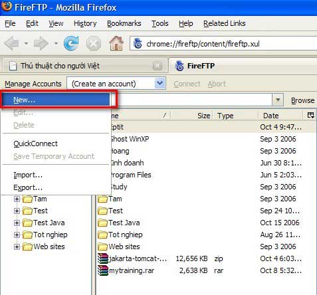Viewport: 317px width, 295px height.
Task: Click the Forward navigation arrow
Action: 41,43
